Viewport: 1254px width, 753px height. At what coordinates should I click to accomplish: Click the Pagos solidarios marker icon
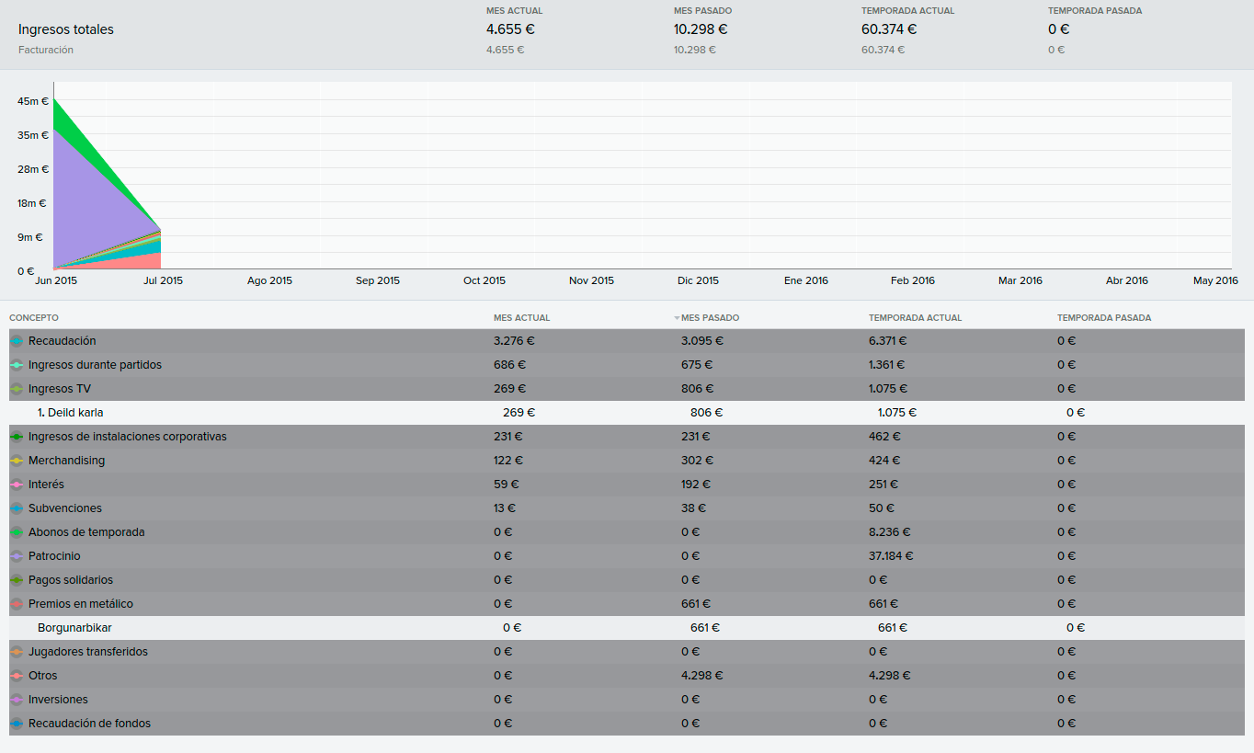[17, 580]
